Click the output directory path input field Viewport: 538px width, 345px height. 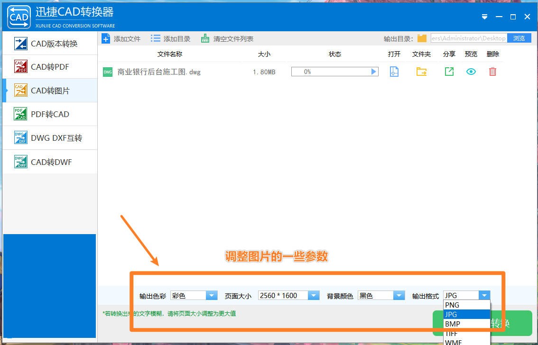coord(470,38)
